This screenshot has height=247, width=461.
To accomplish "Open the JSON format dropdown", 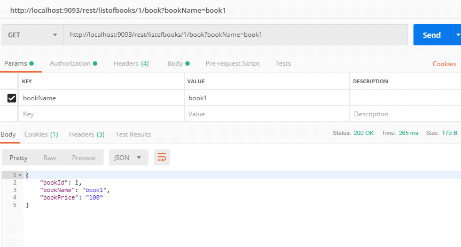I will tap(128, 157).
